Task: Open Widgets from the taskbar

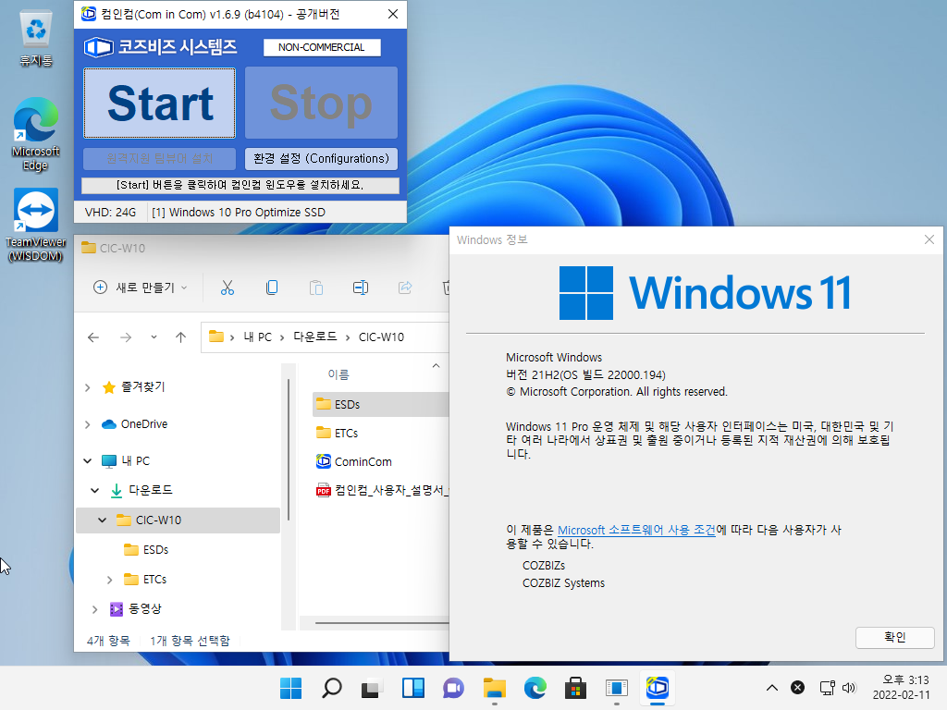Action: 413,688
